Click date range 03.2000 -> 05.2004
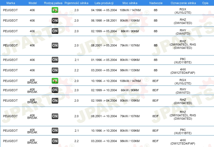Viewport: 214px width, 147px height. pyautogui.click(x=104, y=70)
